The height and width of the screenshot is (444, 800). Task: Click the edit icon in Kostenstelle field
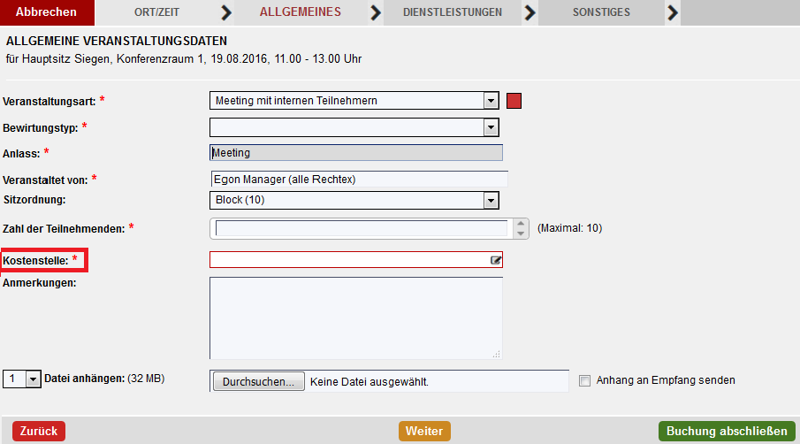(495, 260)
